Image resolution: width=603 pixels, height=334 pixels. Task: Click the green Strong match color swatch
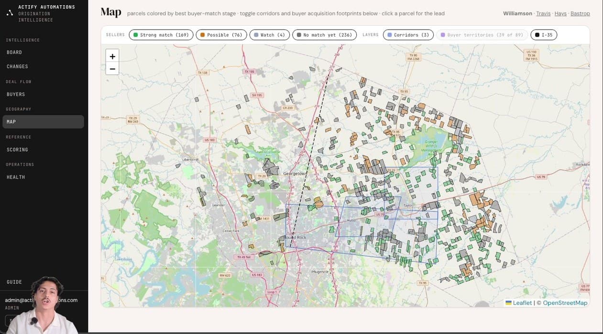pos(136,35)
